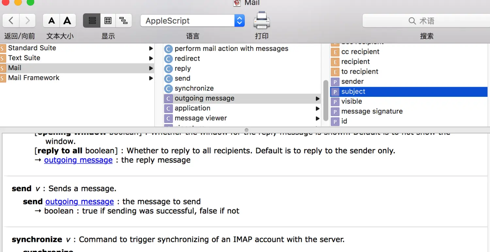
Task: Click the message signature P icon
Action: click(x=335, y=112)
